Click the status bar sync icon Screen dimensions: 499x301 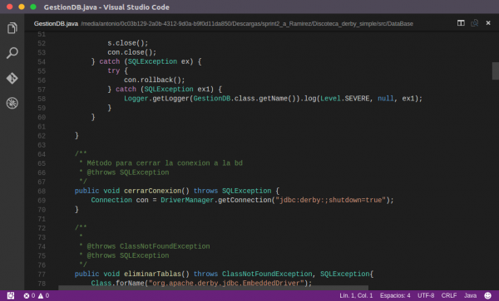tap(11, 295)
